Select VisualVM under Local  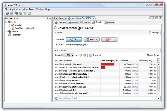[19, 25]
